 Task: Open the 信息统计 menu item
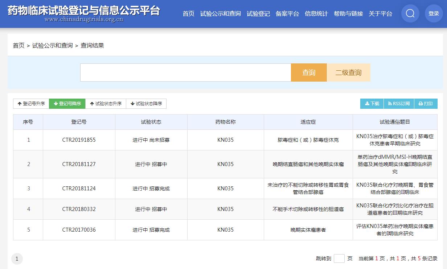coord(316,14)
